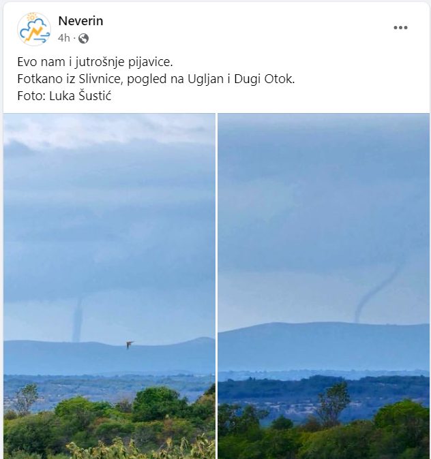Screen dimensions: 431x459
Task: Click caption line 'Evo nam i jutrošnje pijavice.'
Action: 95,62
